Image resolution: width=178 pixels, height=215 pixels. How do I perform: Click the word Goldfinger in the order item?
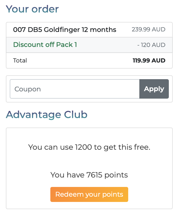(62, 30)
